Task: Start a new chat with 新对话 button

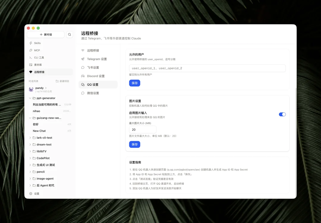Action: [45, 34]
